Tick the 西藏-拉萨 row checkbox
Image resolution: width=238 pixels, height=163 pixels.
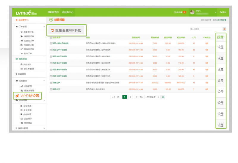(x=51, y=83)
